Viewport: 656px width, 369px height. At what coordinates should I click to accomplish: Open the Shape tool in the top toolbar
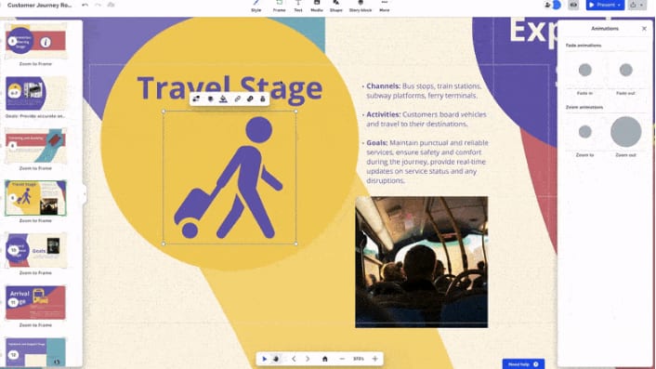[336, 6]
